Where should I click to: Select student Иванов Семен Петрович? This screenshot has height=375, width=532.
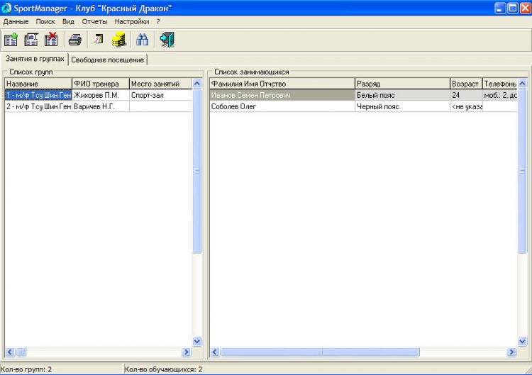(282, 95)
